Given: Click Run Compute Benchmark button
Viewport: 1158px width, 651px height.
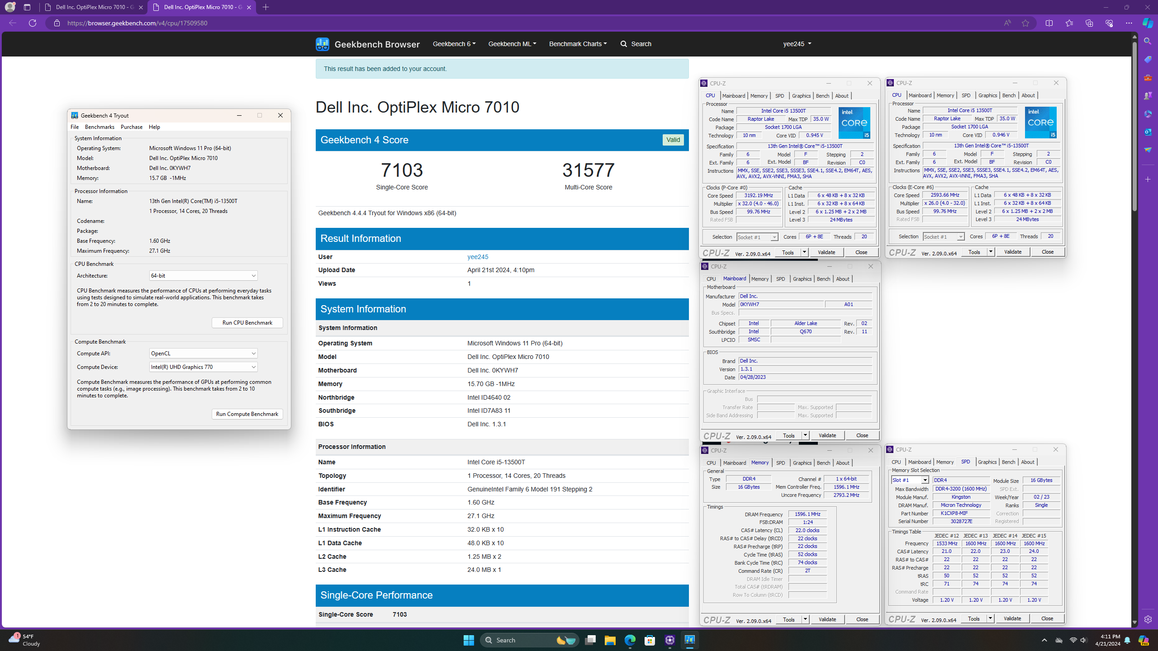Looking at the screenshot, I should (x=247, y=414).
